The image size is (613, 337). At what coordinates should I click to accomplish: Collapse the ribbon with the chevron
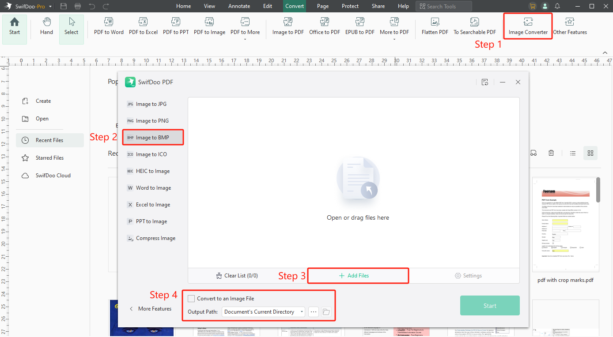tap(606, 52)
